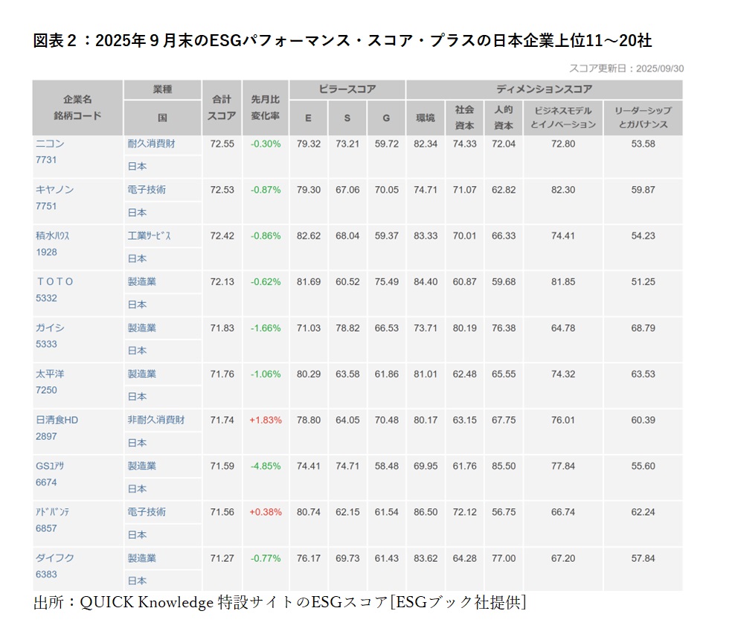The image size is (735, 643).
Task: Click the リーダーシップとガバナンス column header
Action: pyautogui.click(x=642, y=117)
